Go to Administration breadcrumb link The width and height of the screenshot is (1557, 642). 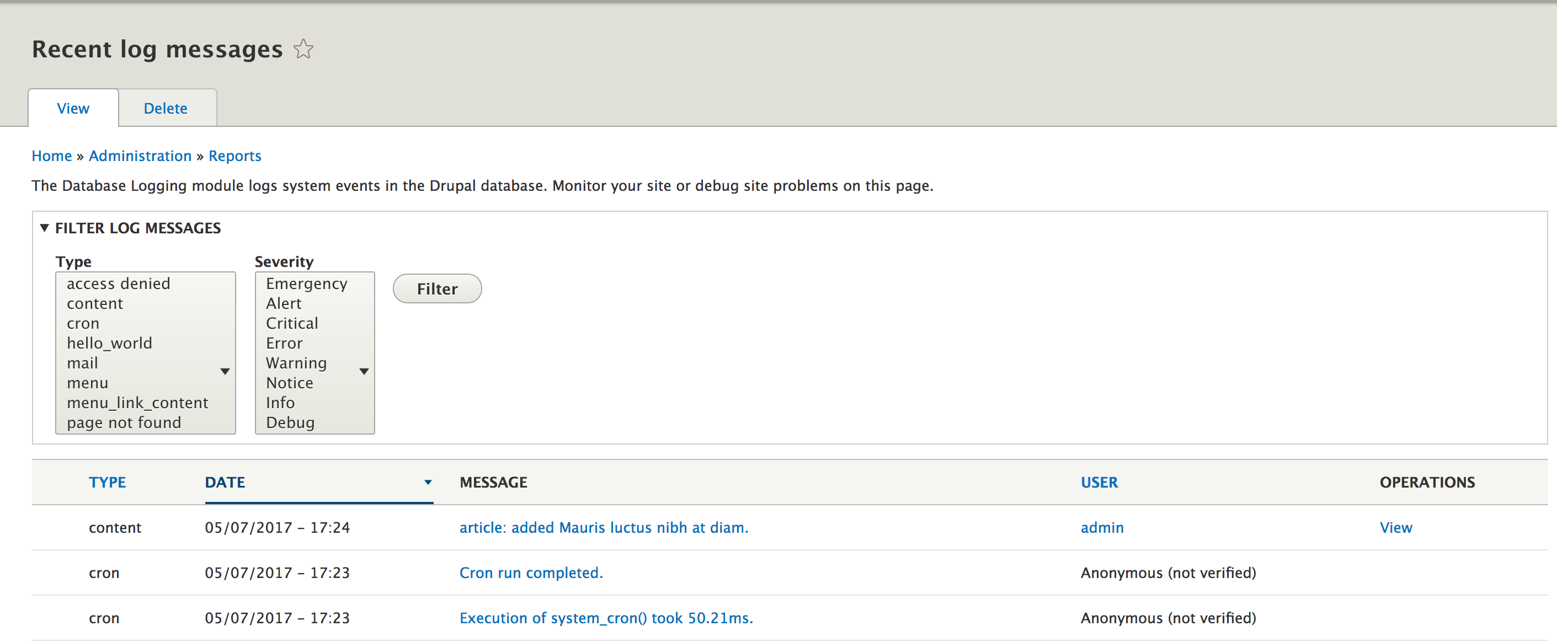(140, 156)
